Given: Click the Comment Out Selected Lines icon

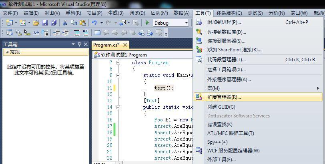Looking at the screenshot, I should pyautogui.click(x=77, y=33).
